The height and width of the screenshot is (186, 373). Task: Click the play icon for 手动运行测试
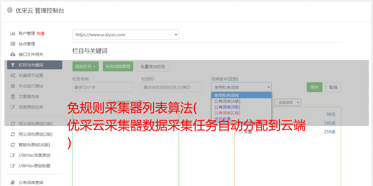click(x=13, y=86)
